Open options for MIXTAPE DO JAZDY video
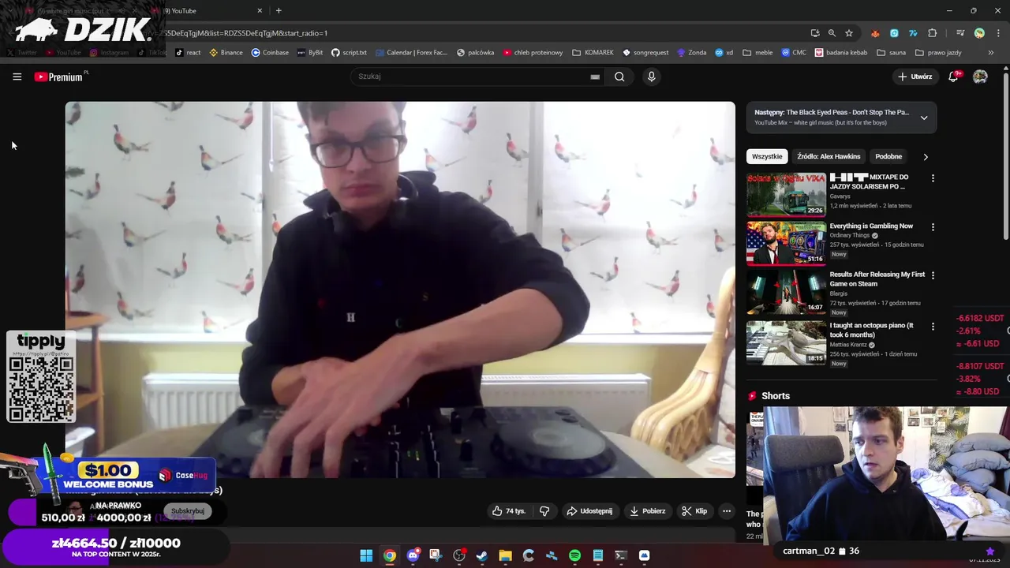Image resolution: width=1010 pixels, height=568 pixels. [933, 178]
